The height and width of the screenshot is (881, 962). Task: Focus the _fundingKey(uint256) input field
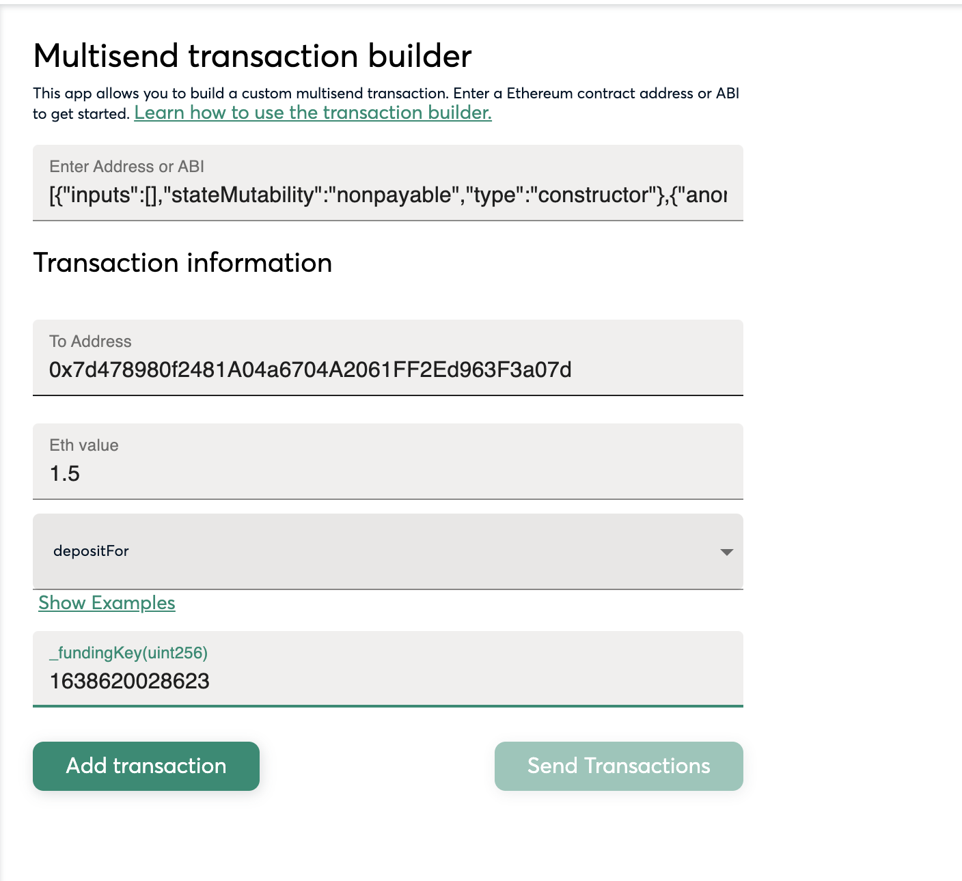[x=387, y=669]
